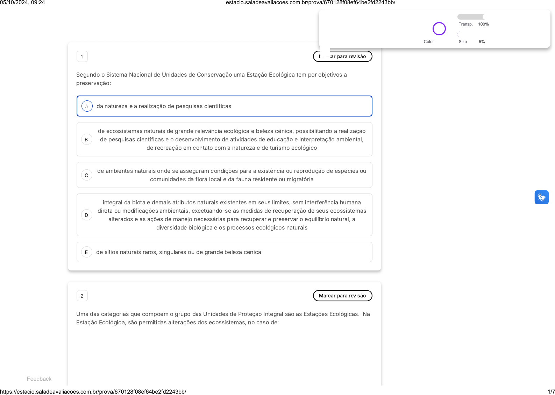Select answer option B circle

(86, 140)
